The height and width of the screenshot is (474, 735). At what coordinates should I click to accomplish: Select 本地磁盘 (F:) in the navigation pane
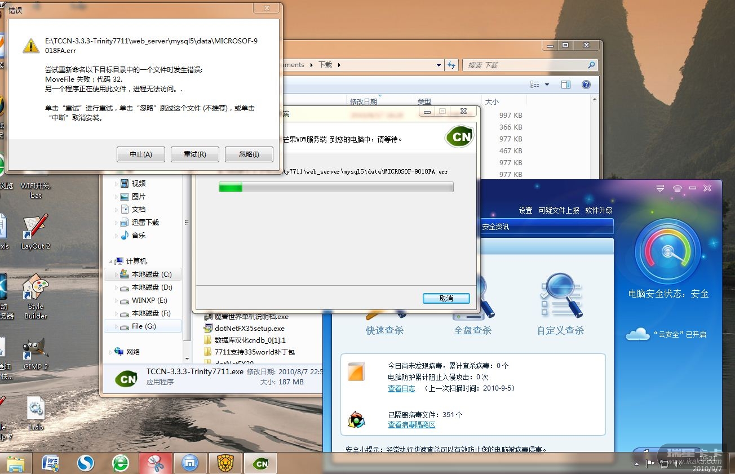point(143,313)
